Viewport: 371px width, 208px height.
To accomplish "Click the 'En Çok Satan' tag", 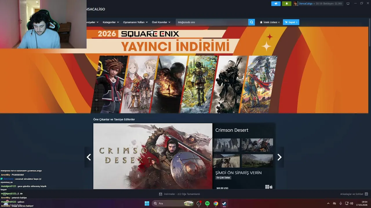I will click(x=223, y=178).
